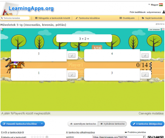Check the box next to answer 5

72,55
